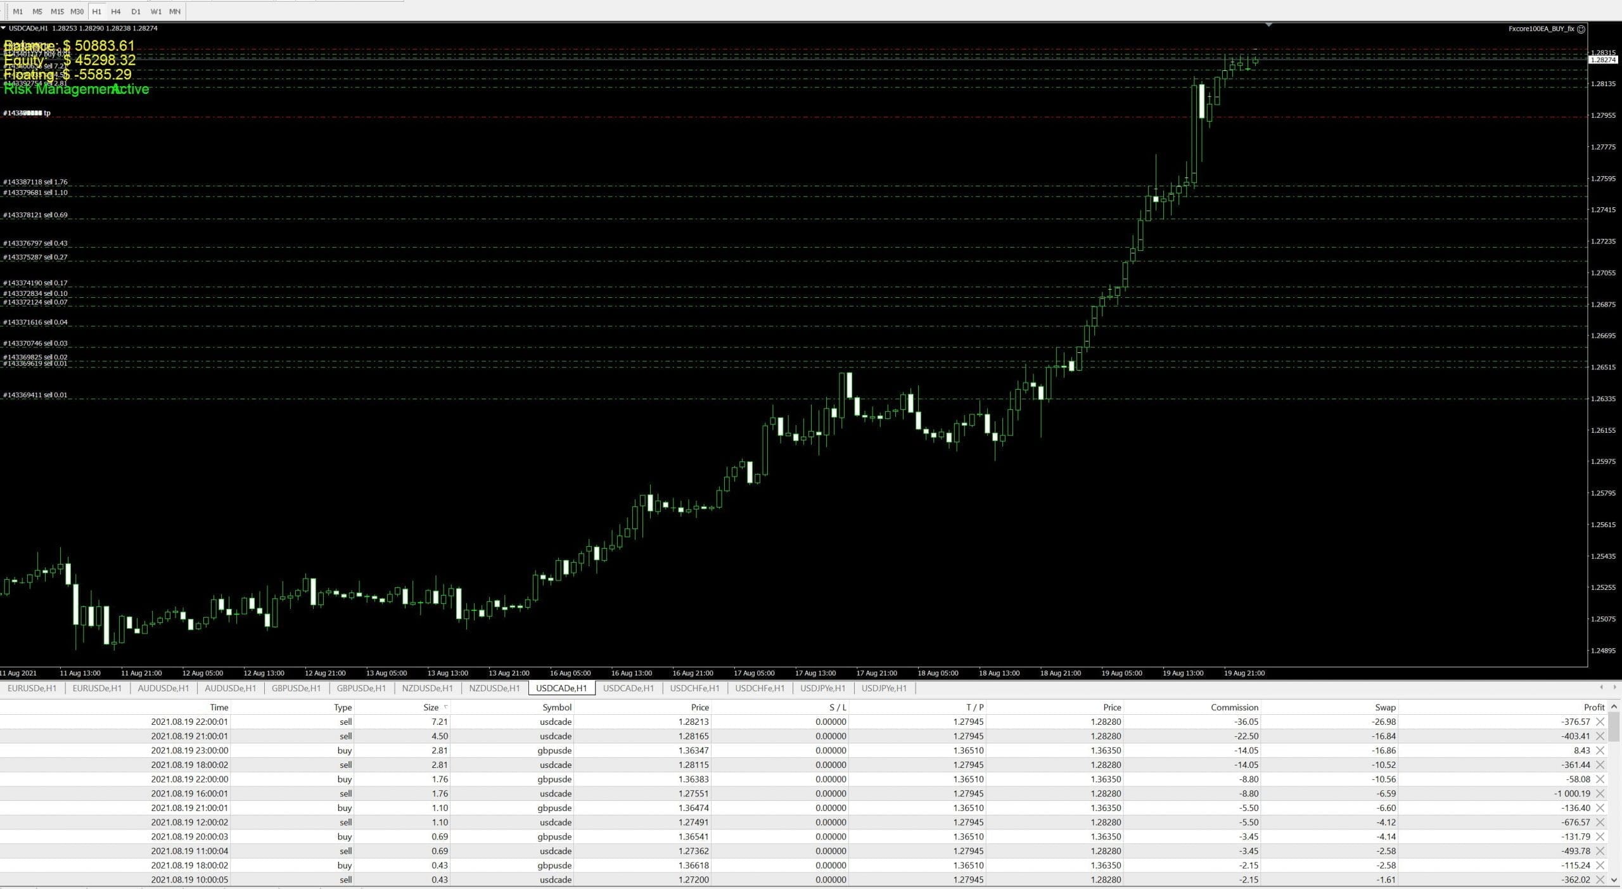The width and height of the screenshot is (1622, 889).
Task: Toggle the H4 timeframe button
Action: [115, 11]
